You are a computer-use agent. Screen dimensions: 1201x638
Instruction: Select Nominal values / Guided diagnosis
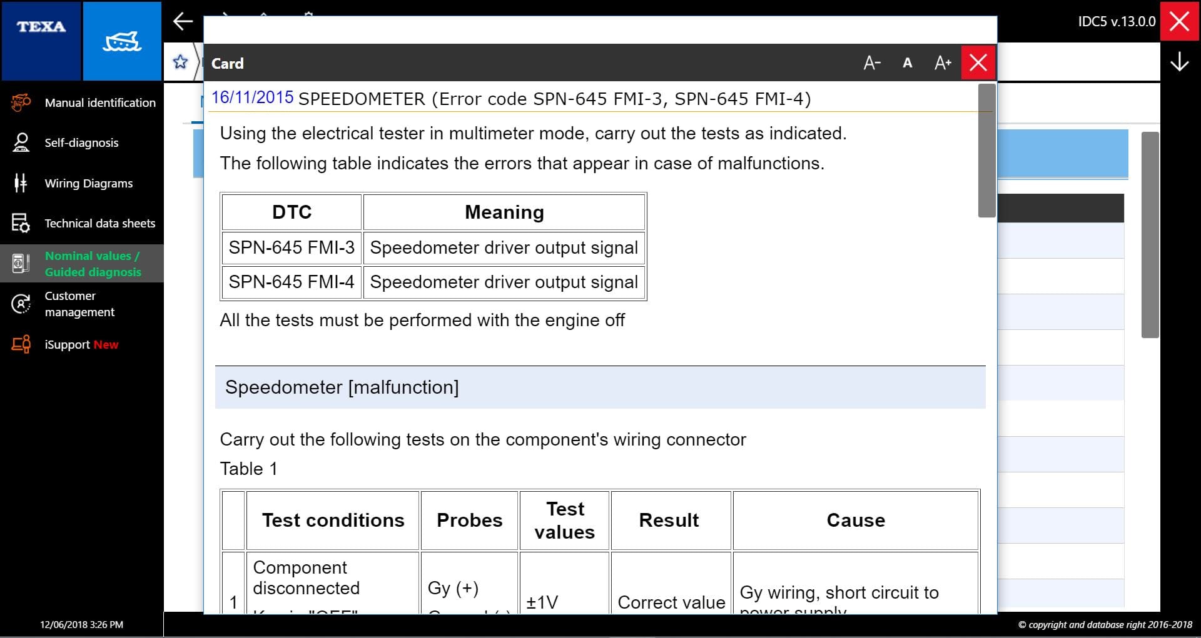pyautogui.click(x=93, y=264)
